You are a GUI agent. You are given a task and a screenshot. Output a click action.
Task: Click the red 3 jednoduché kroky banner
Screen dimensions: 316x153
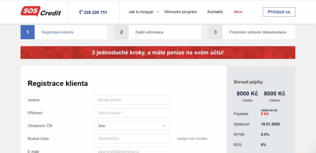click(158, 53)
